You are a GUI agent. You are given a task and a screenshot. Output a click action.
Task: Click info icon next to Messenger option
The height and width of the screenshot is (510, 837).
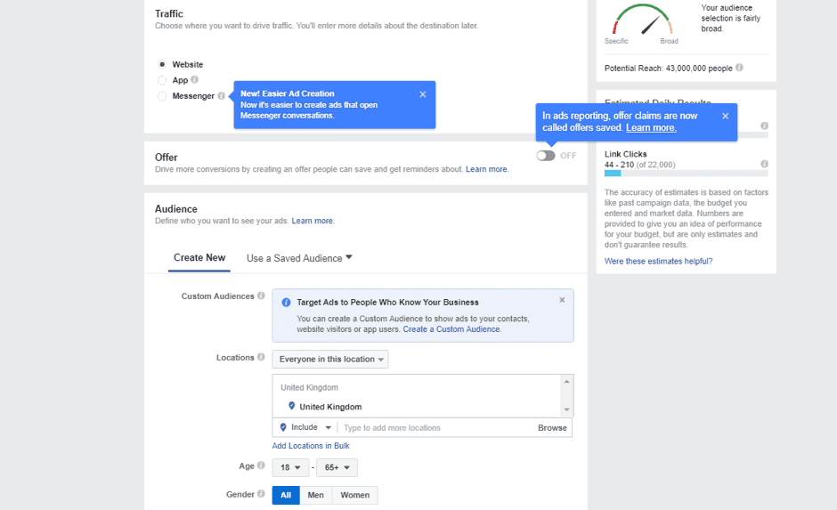click(x=221, y=96)
